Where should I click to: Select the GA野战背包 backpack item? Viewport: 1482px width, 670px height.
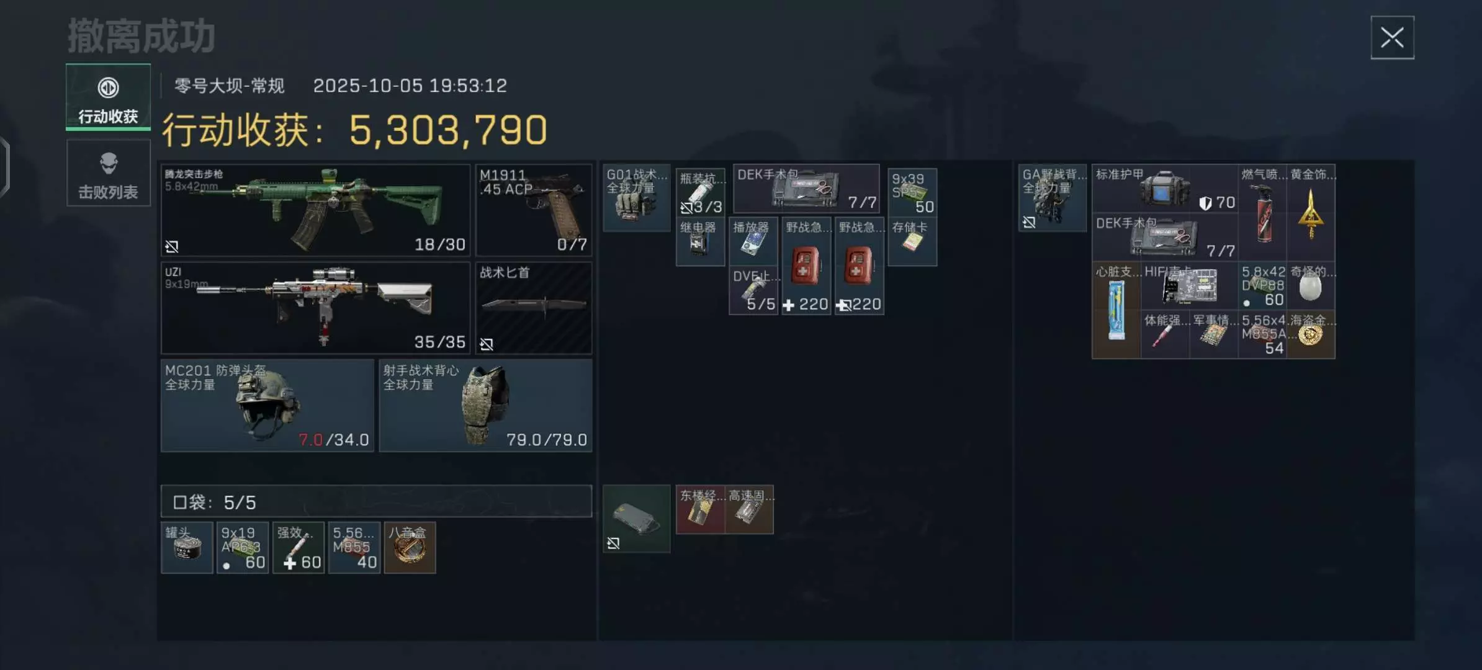pyautogui.click(x=1053, y=198)
